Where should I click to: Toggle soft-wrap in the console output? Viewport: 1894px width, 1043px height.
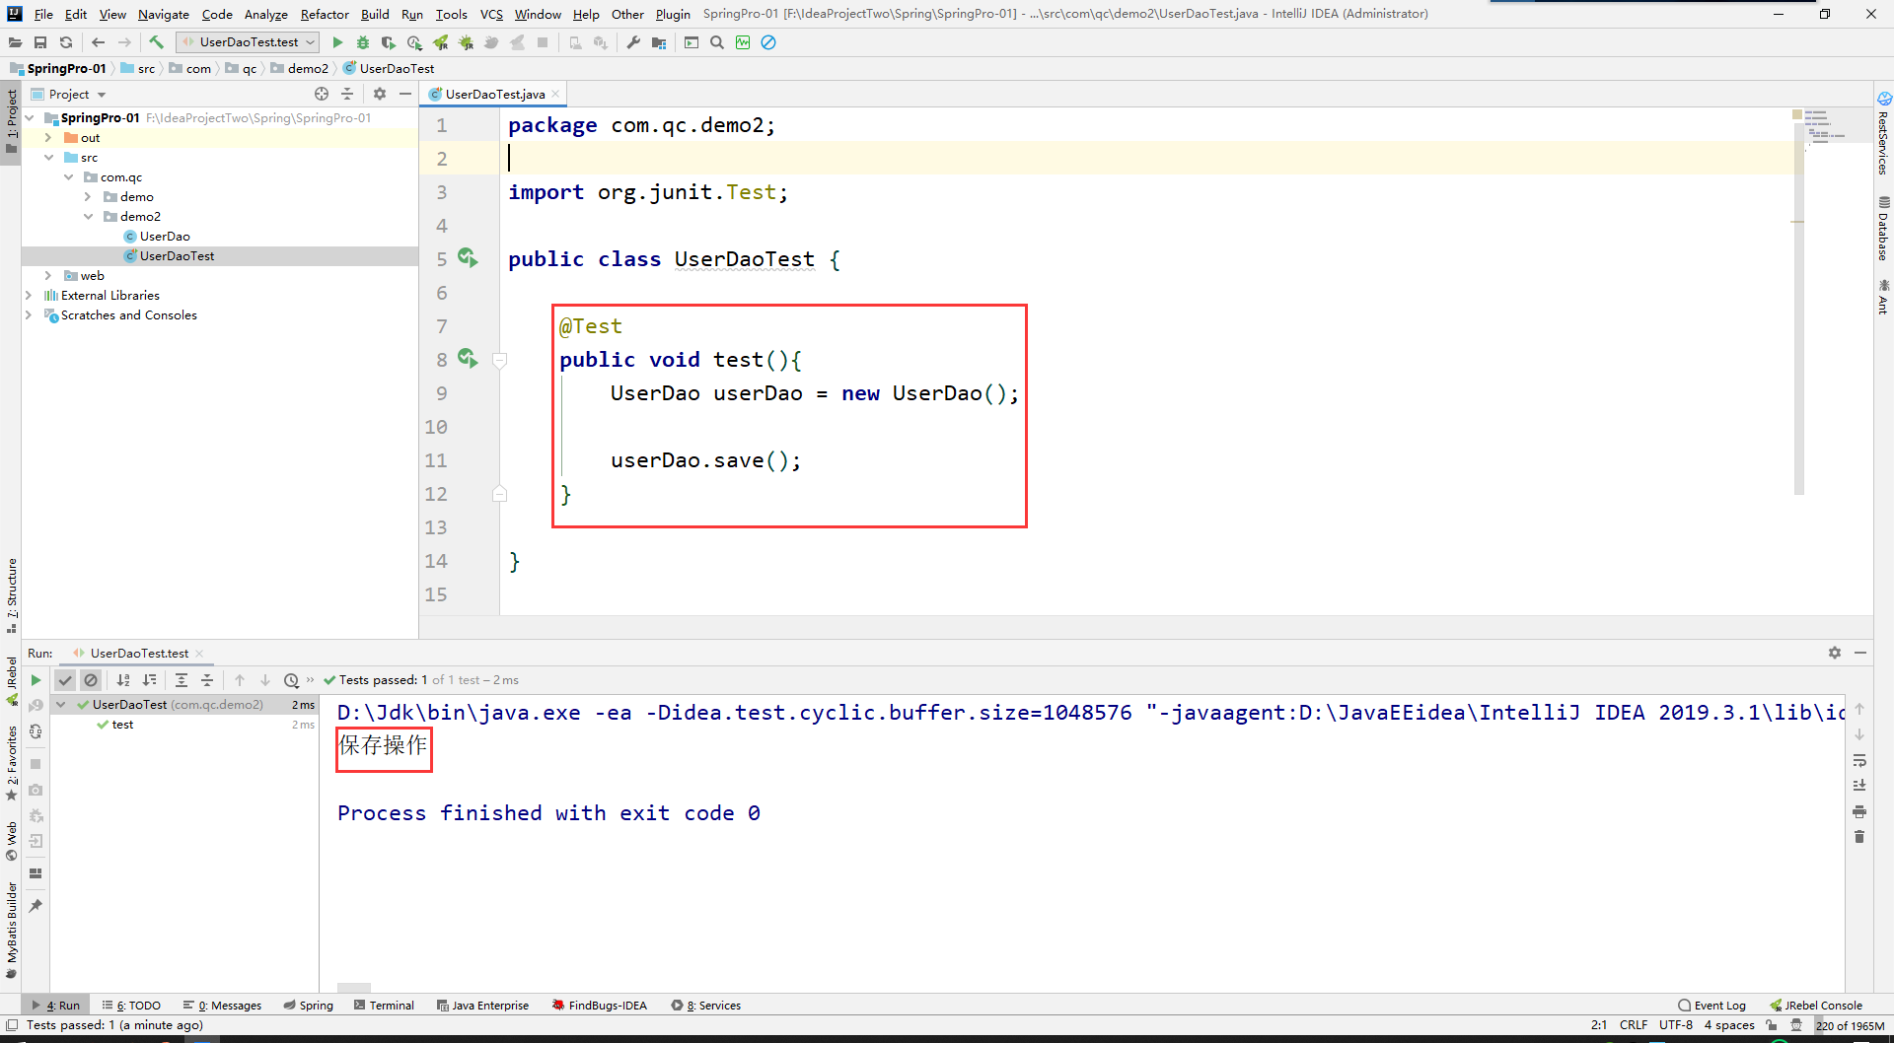(x=1859, y=760)
